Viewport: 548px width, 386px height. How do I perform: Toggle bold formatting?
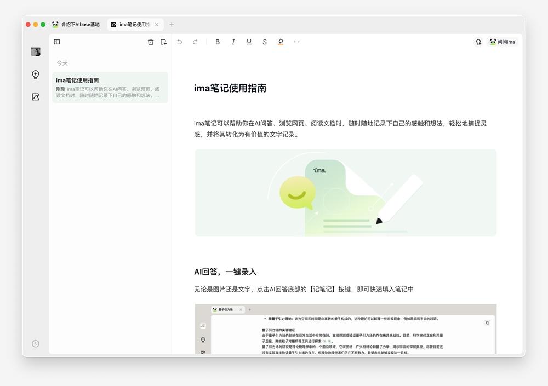218,42
